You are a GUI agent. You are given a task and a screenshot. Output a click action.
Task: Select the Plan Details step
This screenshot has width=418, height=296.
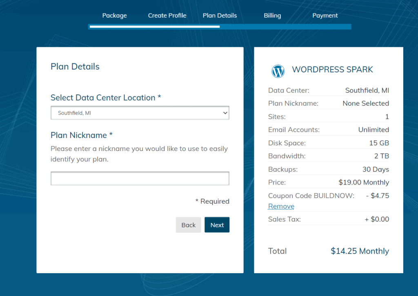[220, 16]
